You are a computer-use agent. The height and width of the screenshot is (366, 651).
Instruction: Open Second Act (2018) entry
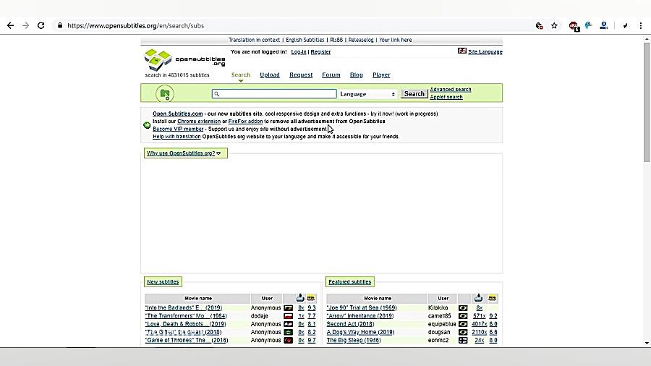tap(350, 324)
